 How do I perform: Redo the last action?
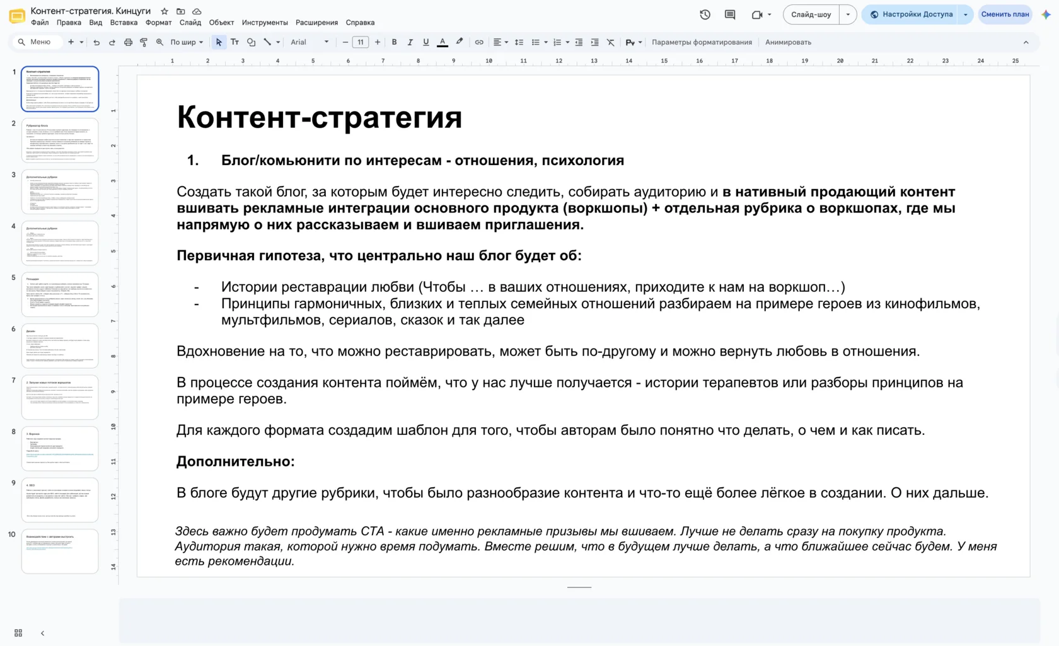112,42
